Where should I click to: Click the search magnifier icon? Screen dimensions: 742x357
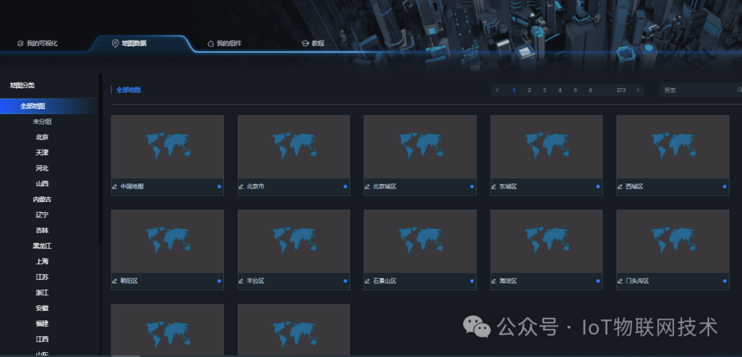click(739, 90)
